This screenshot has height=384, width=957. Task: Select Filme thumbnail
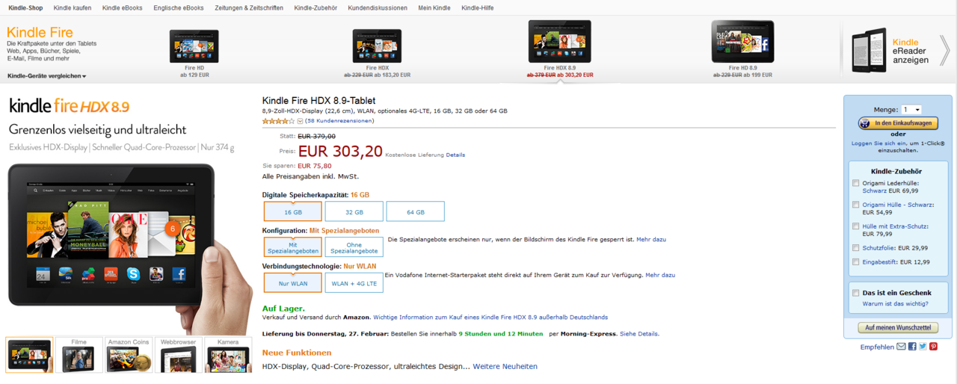click(x=79, y=355)
